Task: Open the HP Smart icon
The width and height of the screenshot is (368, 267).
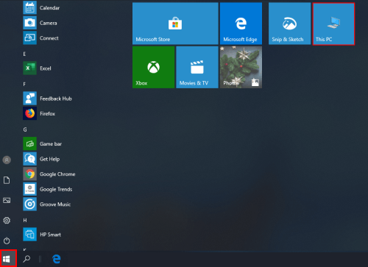Action: click(29, 235)
